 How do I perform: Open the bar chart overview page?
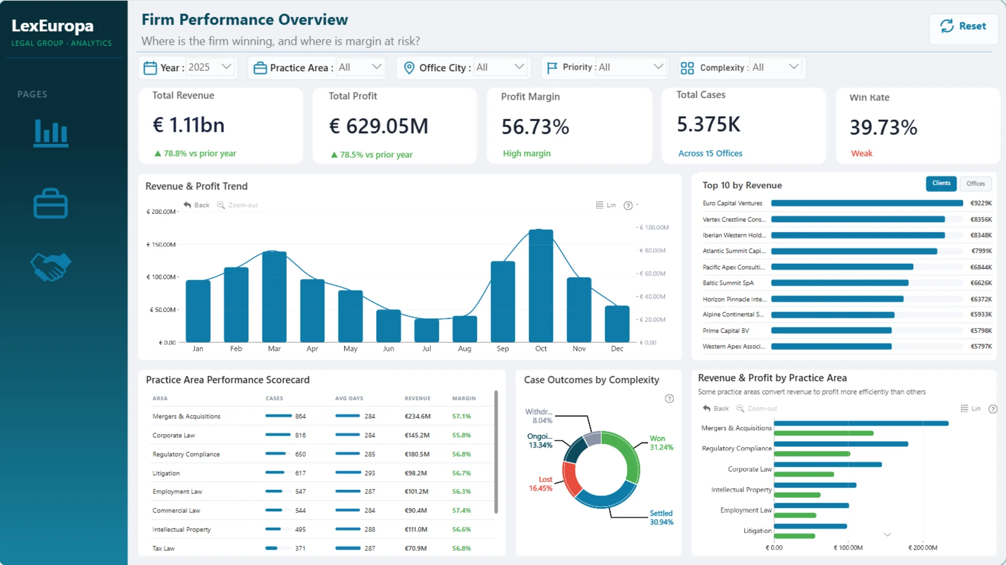51,133
